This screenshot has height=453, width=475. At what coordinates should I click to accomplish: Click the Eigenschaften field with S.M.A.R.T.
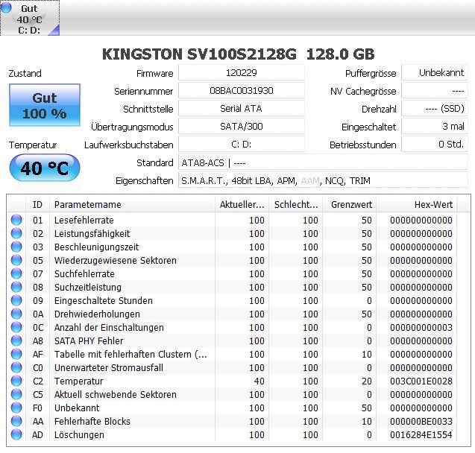(x=323, y=180)
